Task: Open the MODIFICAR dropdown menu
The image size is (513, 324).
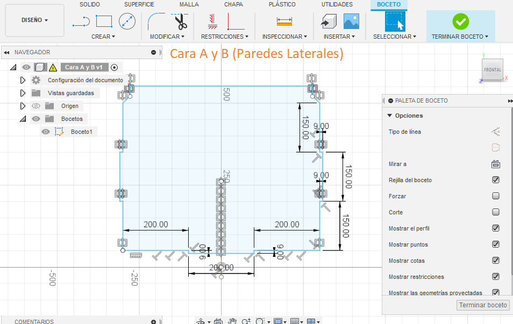Action: (x=167, y=37)
